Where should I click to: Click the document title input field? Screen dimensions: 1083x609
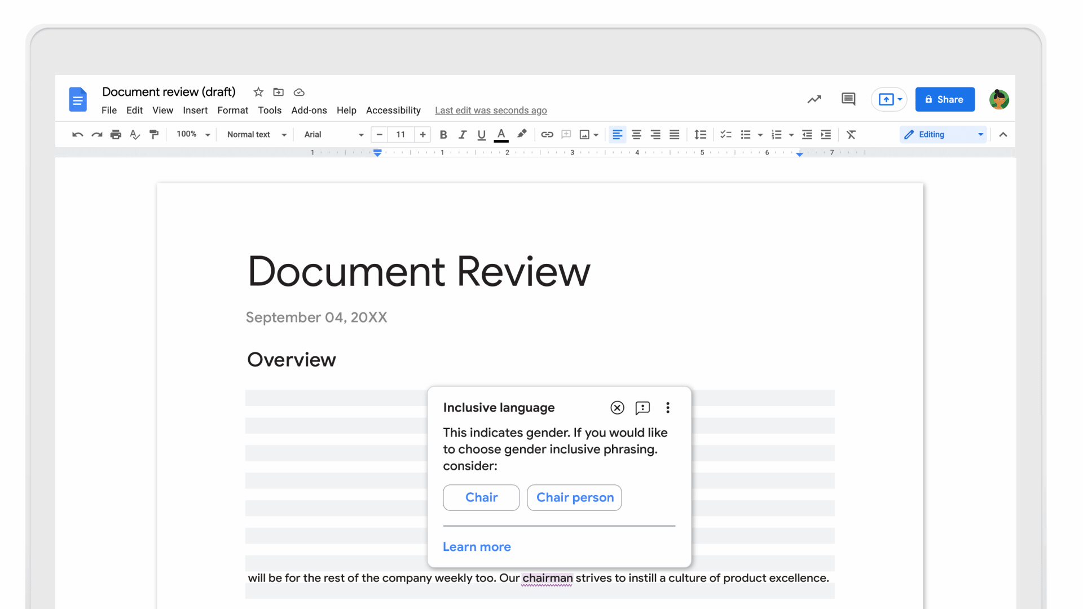(170, 91)
